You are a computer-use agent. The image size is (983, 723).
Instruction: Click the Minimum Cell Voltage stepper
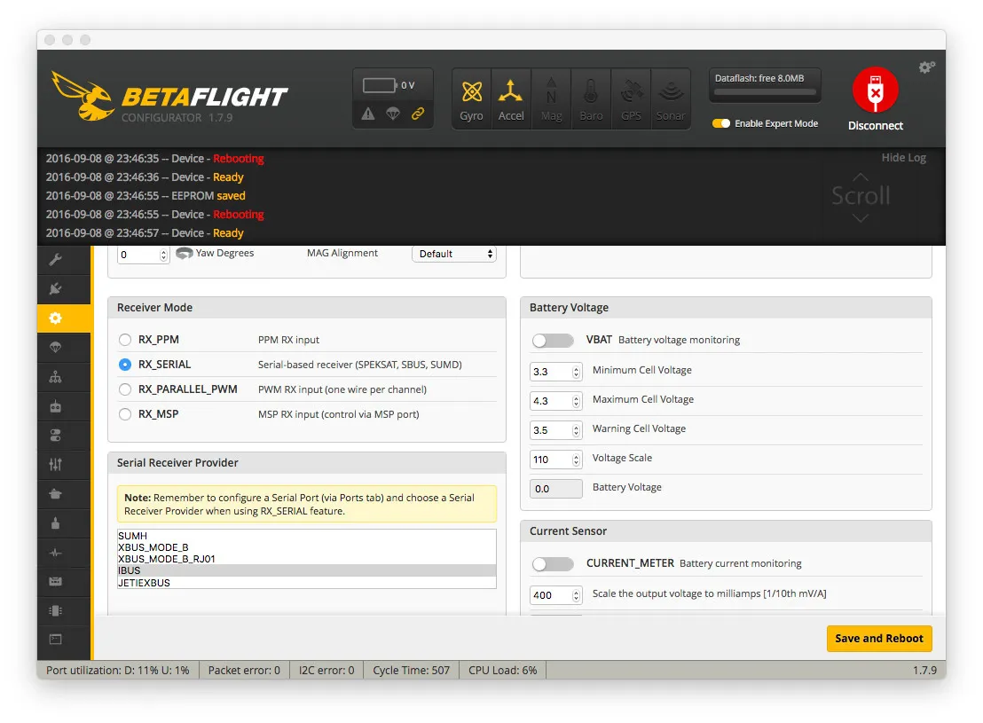[x=576, y=372]
